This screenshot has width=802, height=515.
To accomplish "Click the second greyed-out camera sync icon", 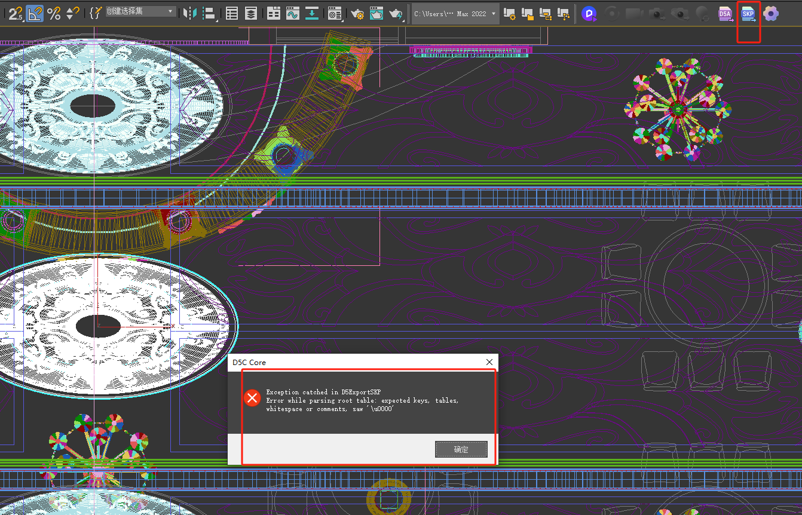I will click(x=679, y=13).
